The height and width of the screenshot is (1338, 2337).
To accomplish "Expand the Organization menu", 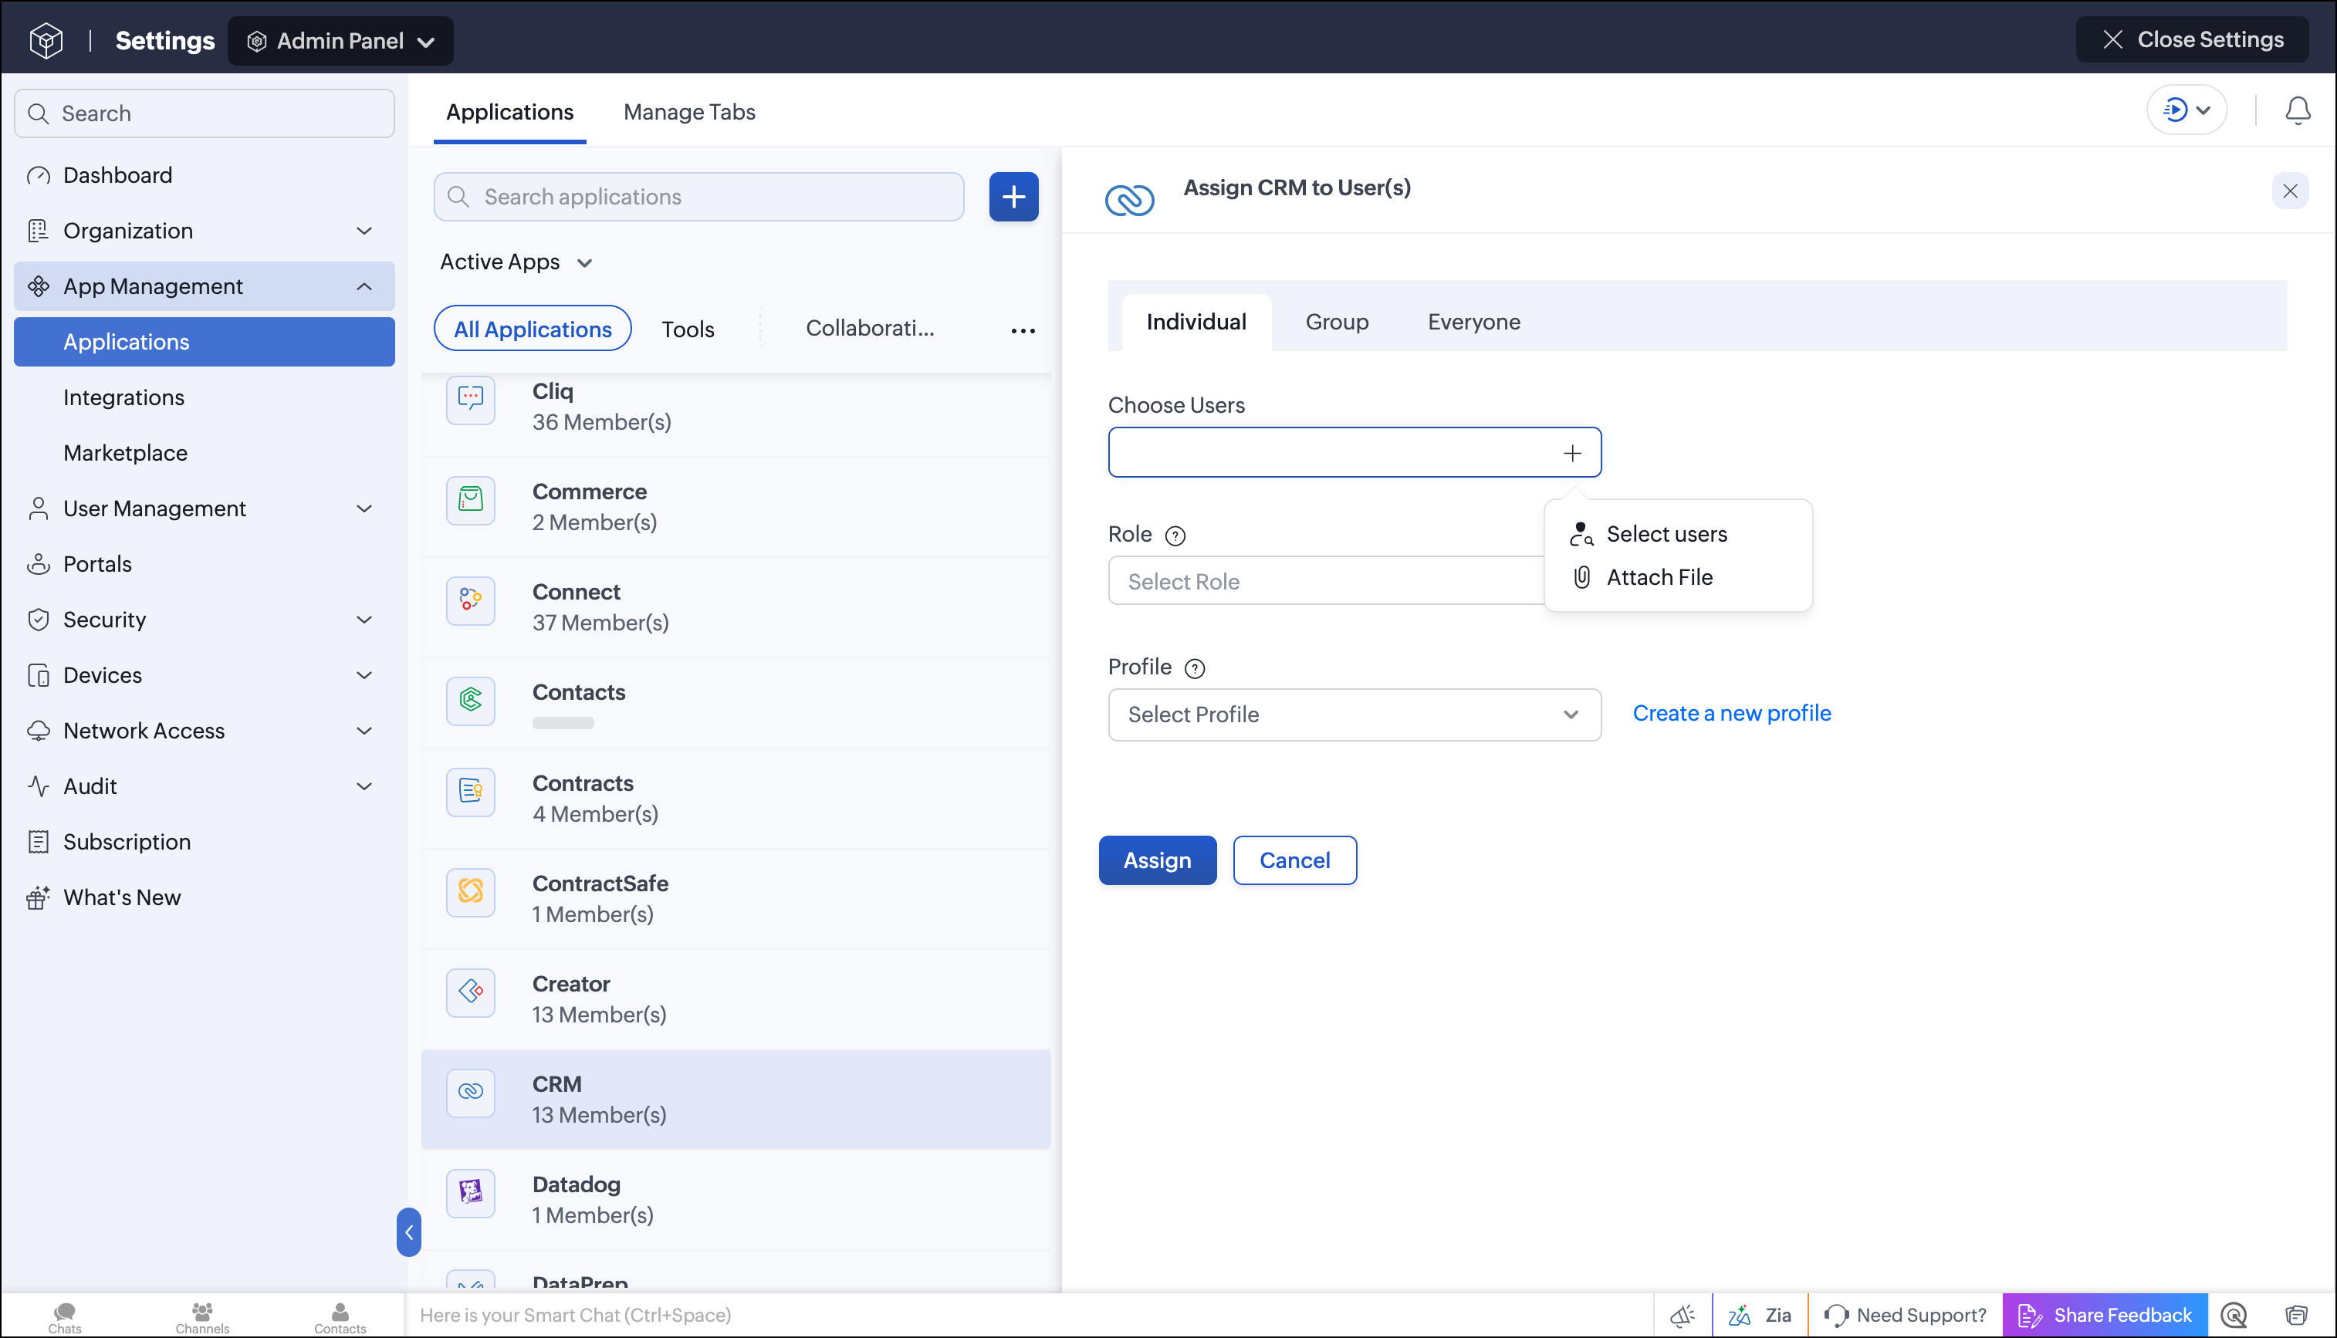I will [204, 231].
